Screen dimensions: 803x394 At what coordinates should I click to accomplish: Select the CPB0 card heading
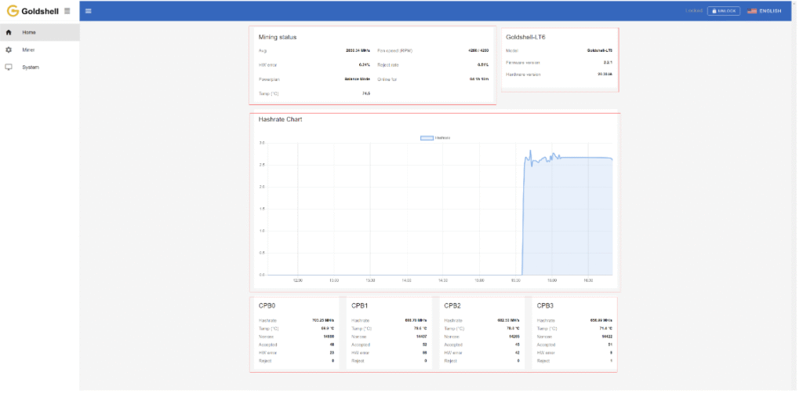click(267, 305)
